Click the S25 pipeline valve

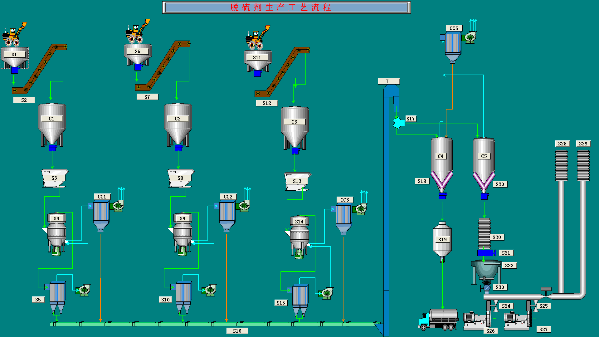click(x=536, y=306)
